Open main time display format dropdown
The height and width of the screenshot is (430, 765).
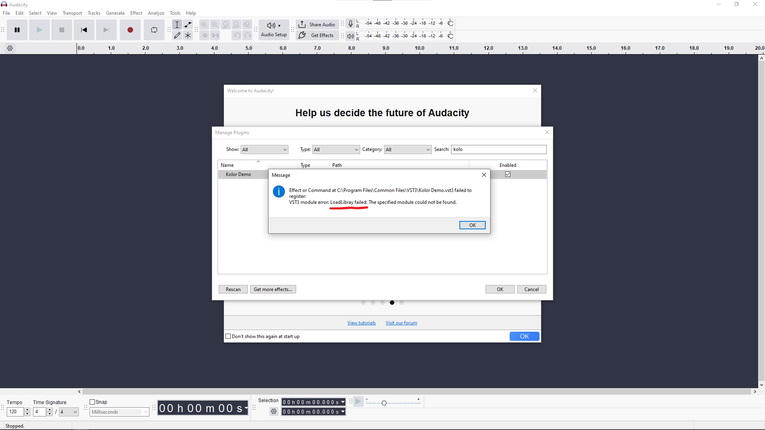coord(246,408)
